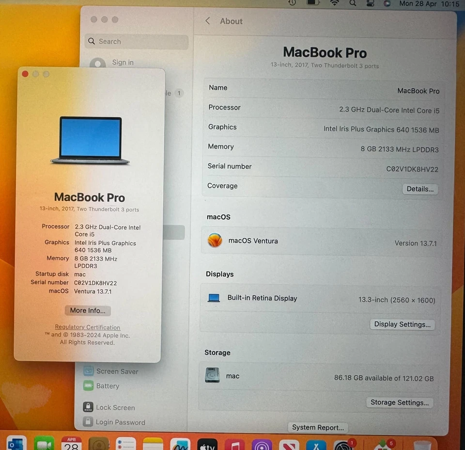This screenshot has width=465, height=450.
Task: Open the Regulatory Certification link
Action: (87, 327)
